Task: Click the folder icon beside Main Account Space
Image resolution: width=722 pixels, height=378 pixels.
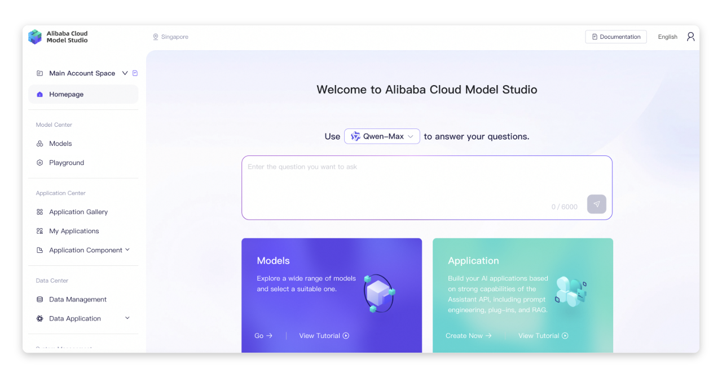Action: pos(39,73)
